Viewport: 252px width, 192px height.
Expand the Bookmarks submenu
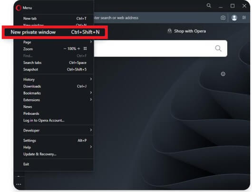[58, 93]
